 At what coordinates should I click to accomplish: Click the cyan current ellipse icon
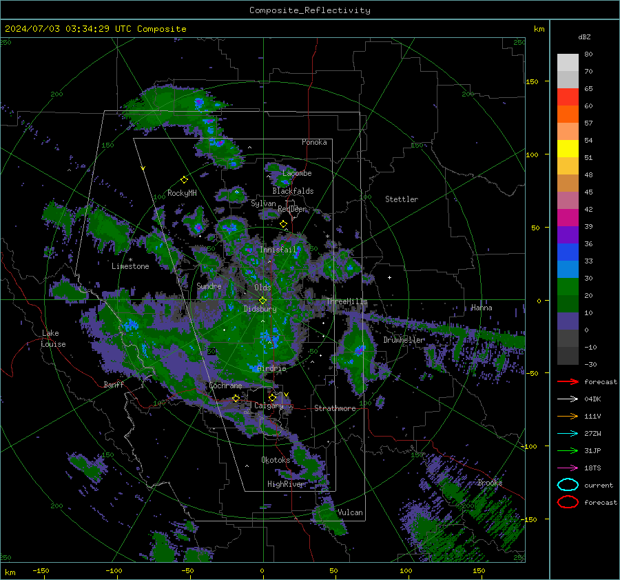point(568,485)
